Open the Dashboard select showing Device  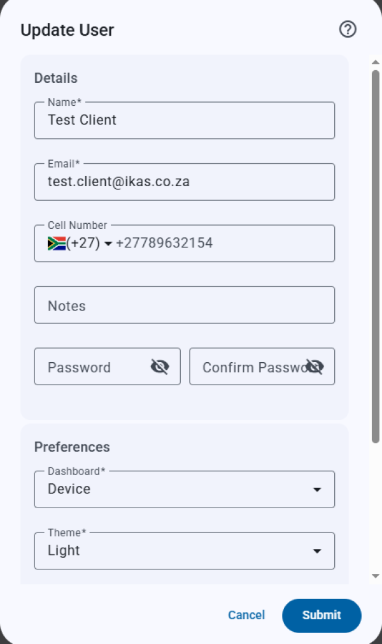[172, 490]
